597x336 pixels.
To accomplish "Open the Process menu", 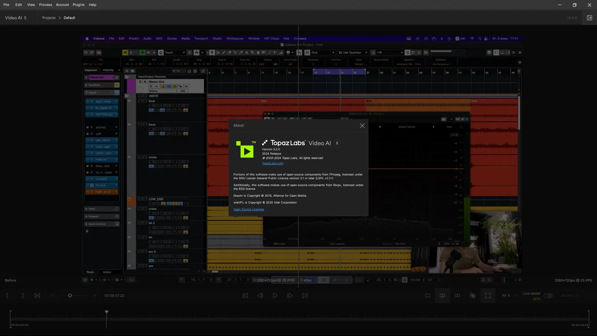I will click(45, 5).
